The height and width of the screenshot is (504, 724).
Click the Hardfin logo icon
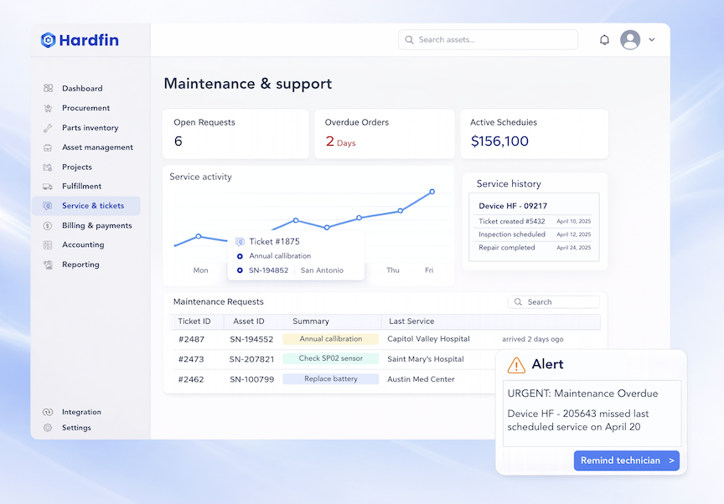click(x=48, y=39)
